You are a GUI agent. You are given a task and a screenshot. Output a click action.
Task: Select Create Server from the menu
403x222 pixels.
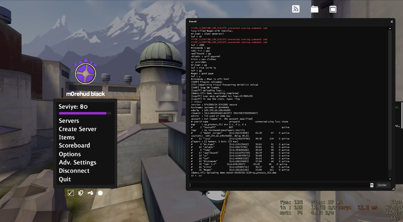77,129
